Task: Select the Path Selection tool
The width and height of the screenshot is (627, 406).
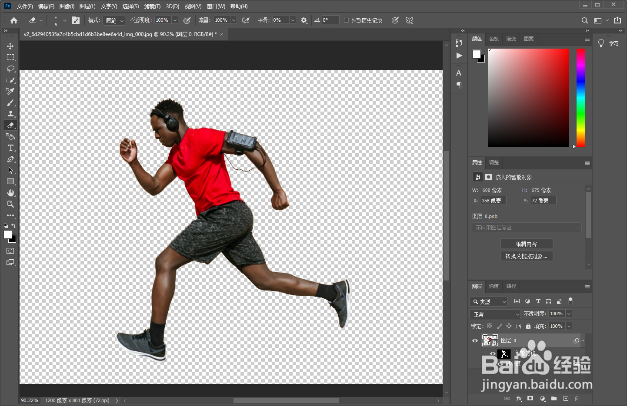Action: (10, 170)
